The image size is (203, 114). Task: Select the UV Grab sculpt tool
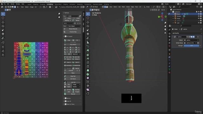point(3,47)
